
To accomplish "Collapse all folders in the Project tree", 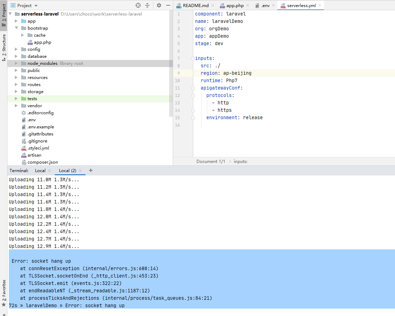I will pos(147,5).
